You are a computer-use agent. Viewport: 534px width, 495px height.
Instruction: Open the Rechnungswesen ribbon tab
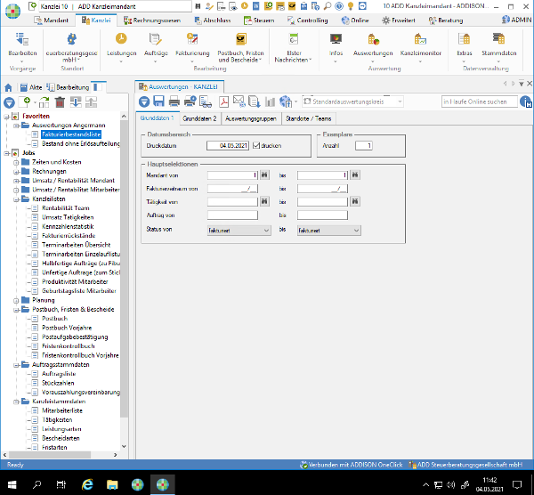[x=152, y=20]
